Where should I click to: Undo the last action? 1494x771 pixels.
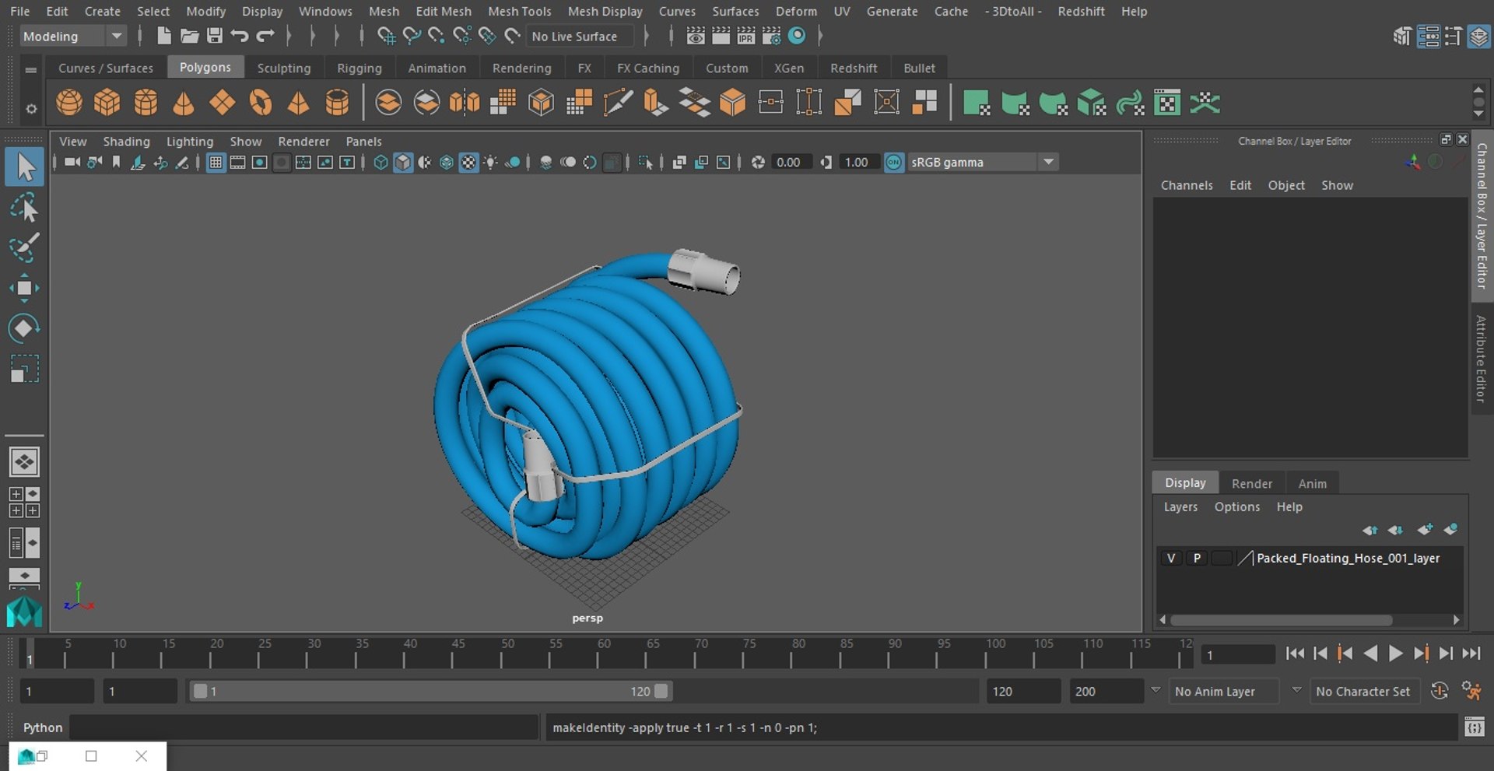click(240, 36)
